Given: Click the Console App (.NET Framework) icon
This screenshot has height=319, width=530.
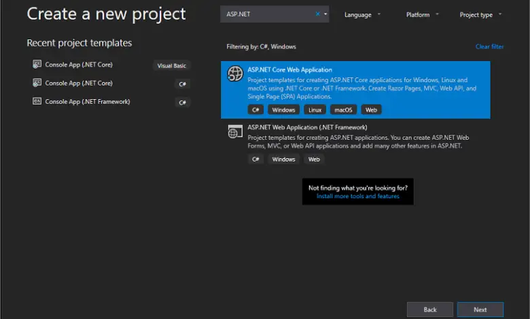Looking at the screenshot, I should pos(37,101).
